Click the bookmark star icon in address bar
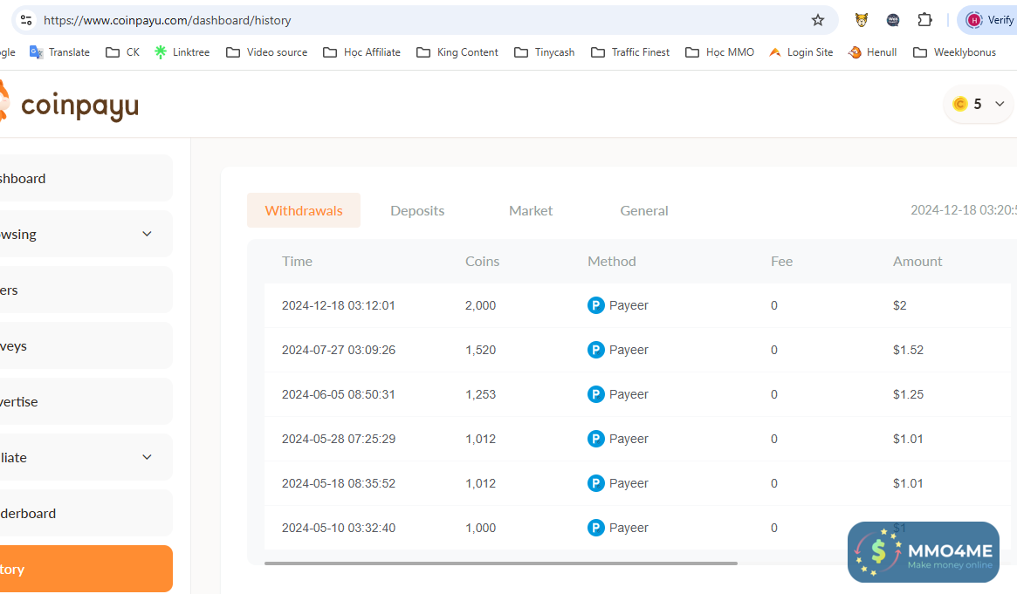 click(817, 20)
